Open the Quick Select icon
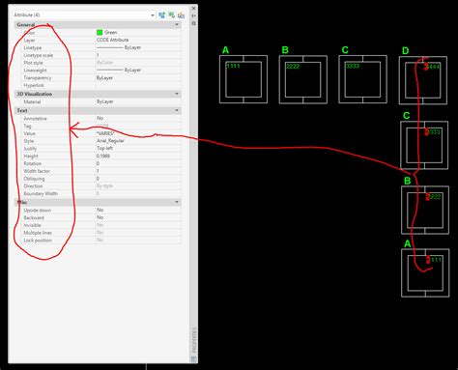The image size is (458, 370). tap(181, 14)
